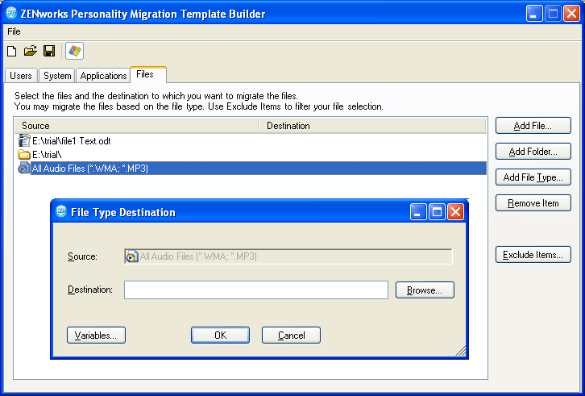Click the File Type Destination dialog title icon
The width and height of the screenshot is (585, 396).
point(61,211)
